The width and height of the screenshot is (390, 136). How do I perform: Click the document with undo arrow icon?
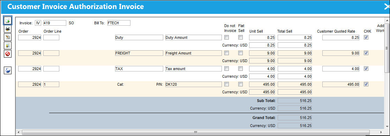pos(8,37)
